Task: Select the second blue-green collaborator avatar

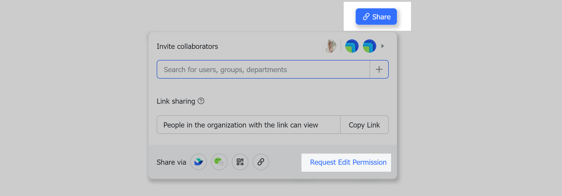Action: point(369,46)
